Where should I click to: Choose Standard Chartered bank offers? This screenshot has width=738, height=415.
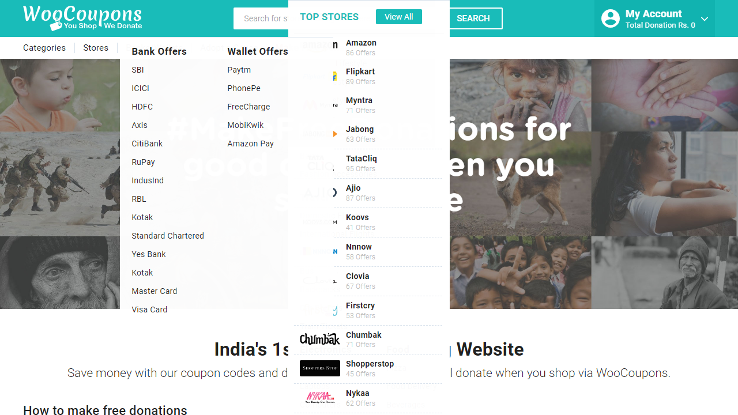point(168,236)
